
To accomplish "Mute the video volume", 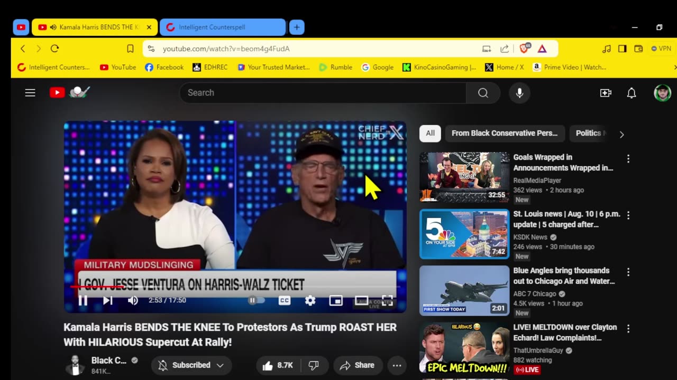I will pyautogui.click(x=133, y=300).
